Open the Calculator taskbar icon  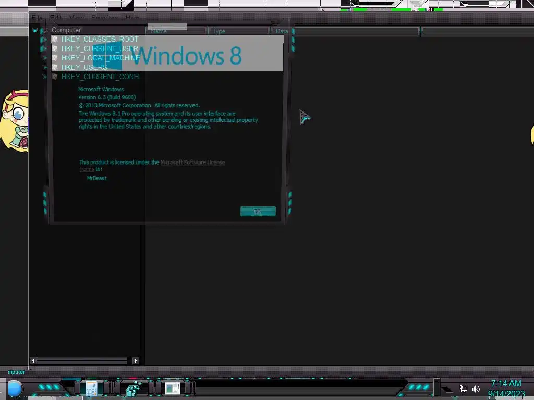(x=91, y=389)
